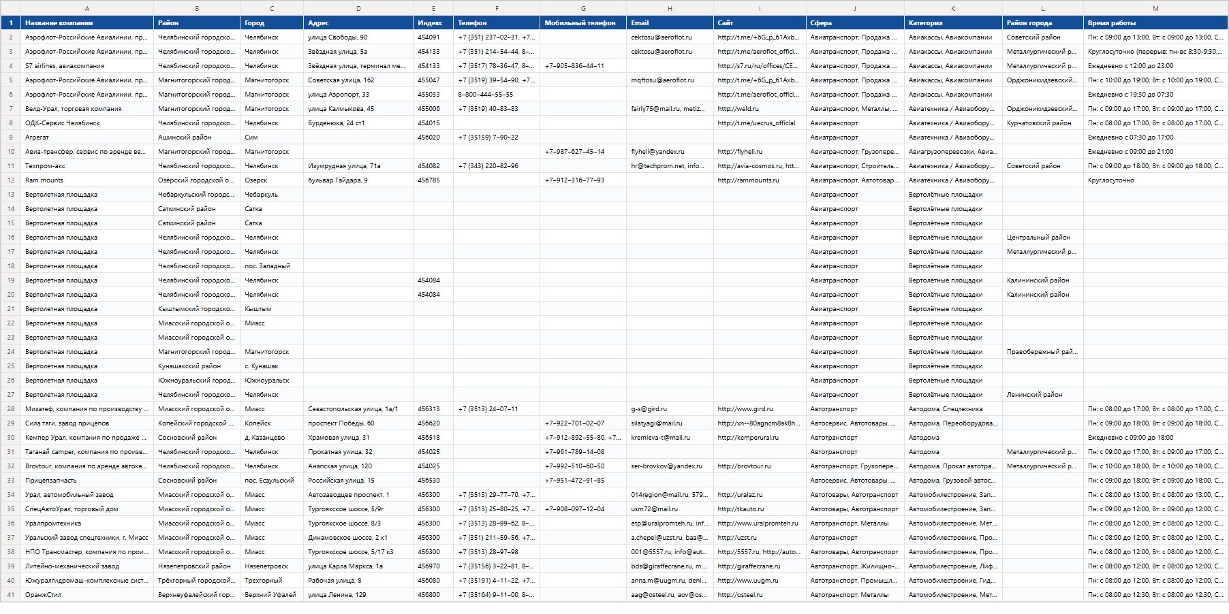Click the city cell 'пос. Западный'
This screenshot has height=614, width=1229.
tap(272, 265)
